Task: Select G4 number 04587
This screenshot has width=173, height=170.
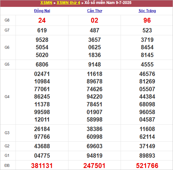Action: [x=147, y=120]
